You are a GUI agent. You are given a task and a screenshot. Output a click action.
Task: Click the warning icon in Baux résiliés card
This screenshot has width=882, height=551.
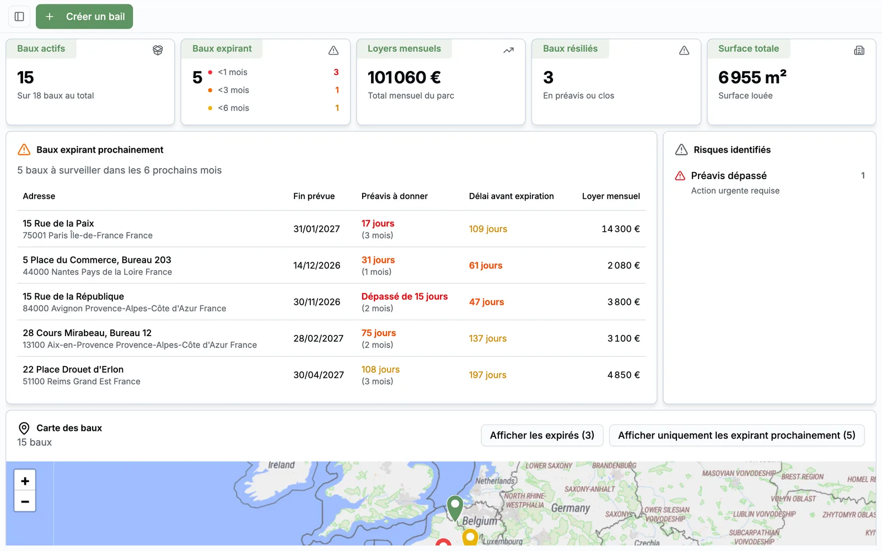[x=684, y=50]
